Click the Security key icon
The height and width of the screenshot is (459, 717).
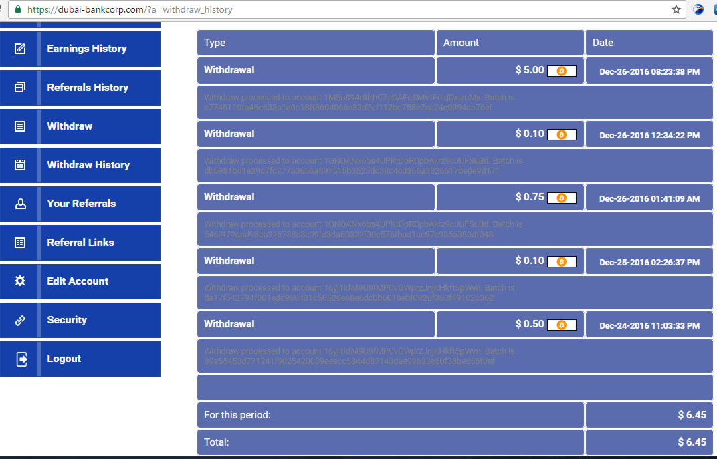(20, 320)
